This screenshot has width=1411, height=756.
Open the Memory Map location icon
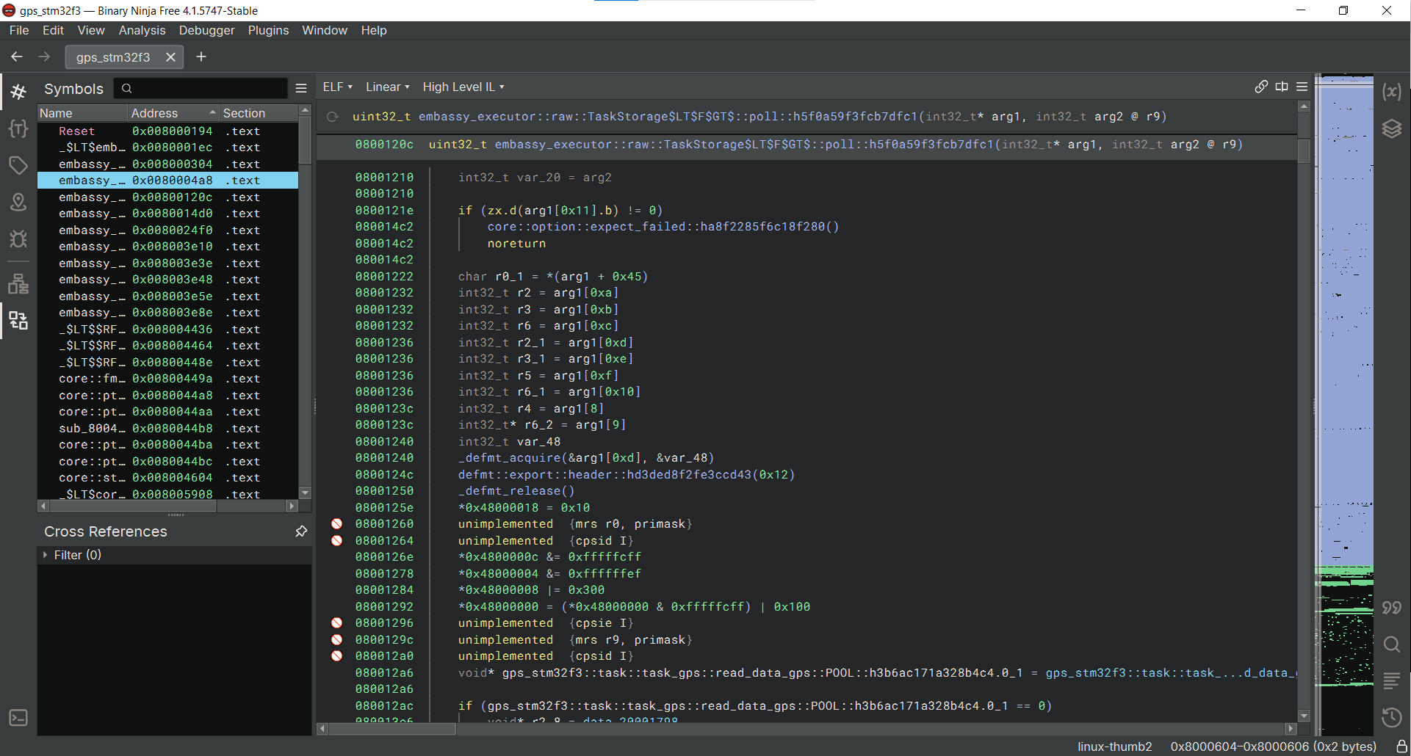(x=18, y=202)
